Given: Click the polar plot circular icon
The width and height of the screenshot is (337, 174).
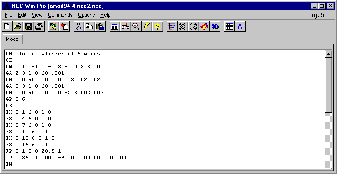Looking at the screenshot, I should [x=183, y=26].
